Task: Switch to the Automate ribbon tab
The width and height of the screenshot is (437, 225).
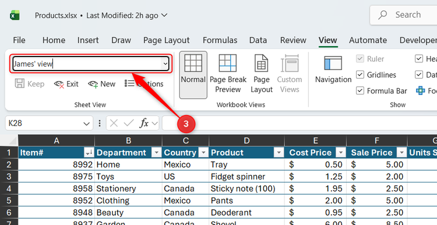Action: (x=368, y=40)
